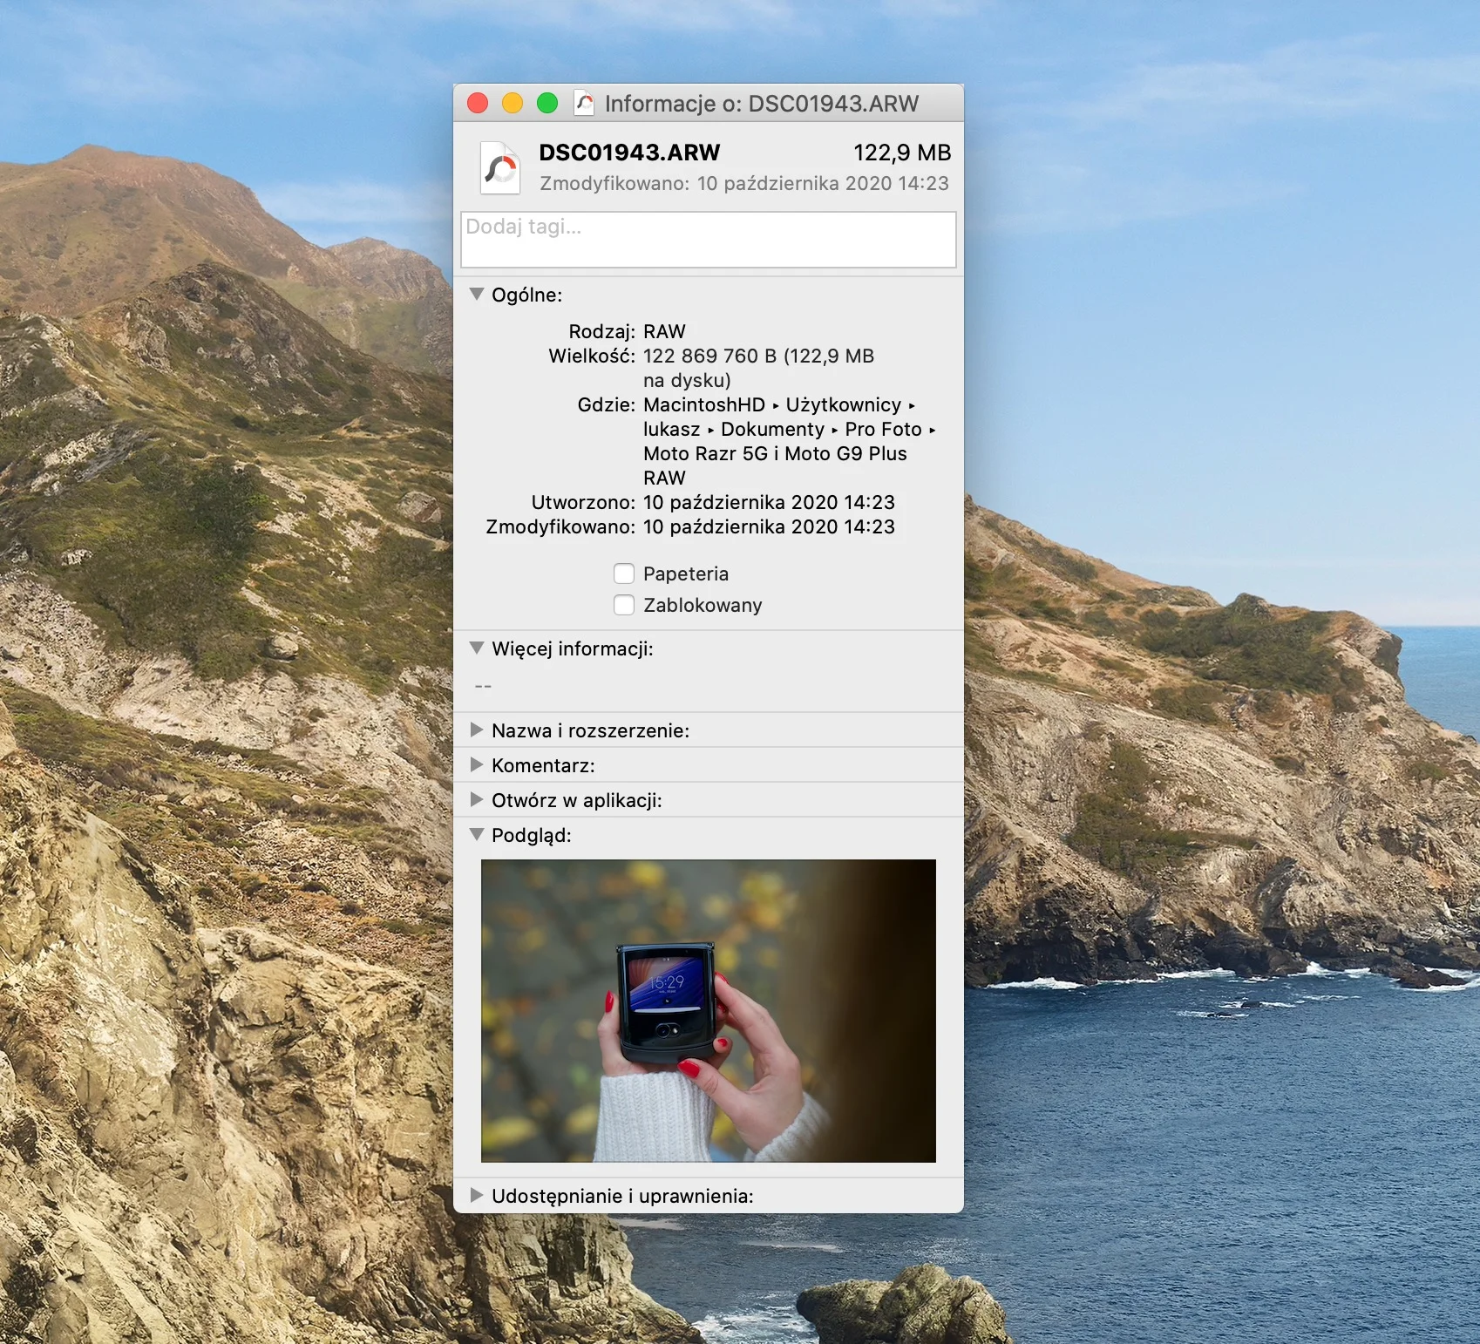Click the Zmodyfikowano line under the file name
The width and height of the screenshot is (1480, 1344).
pyautogui.click(x=744, y=183)
